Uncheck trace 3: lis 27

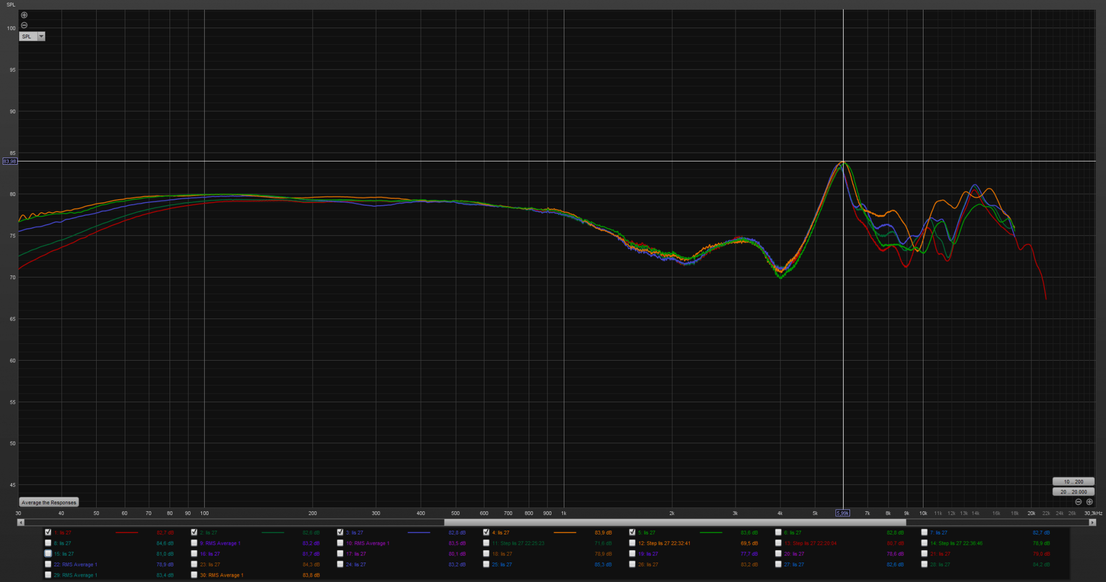point(340,532)
